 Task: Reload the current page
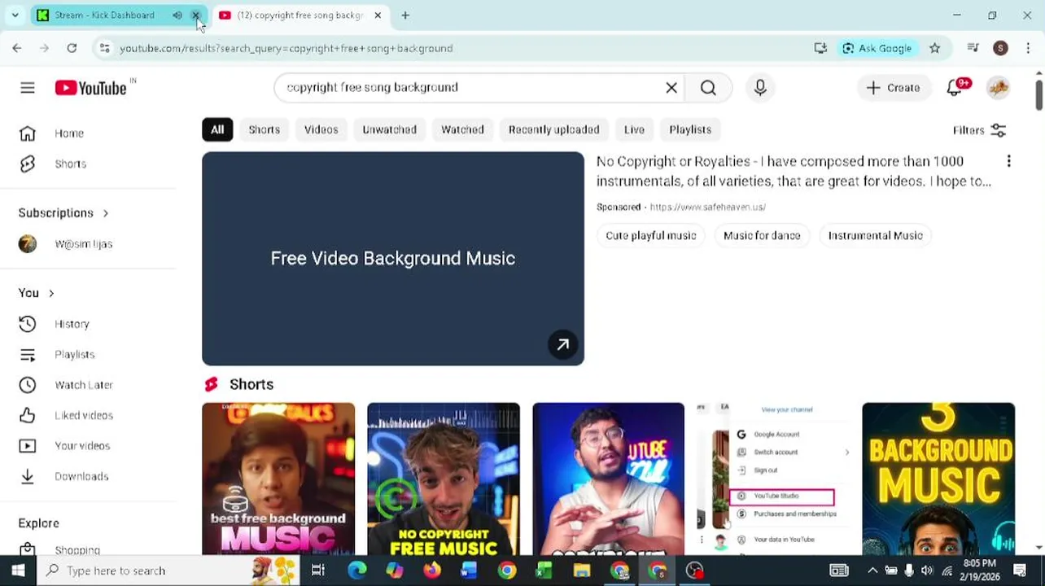pos(72,48)
